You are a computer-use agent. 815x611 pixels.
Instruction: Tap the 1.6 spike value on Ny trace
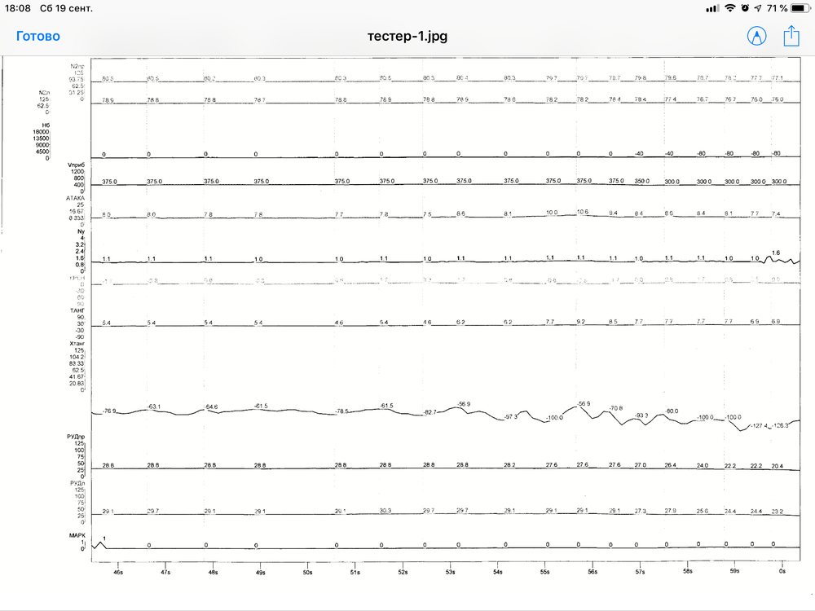(776, 253)
